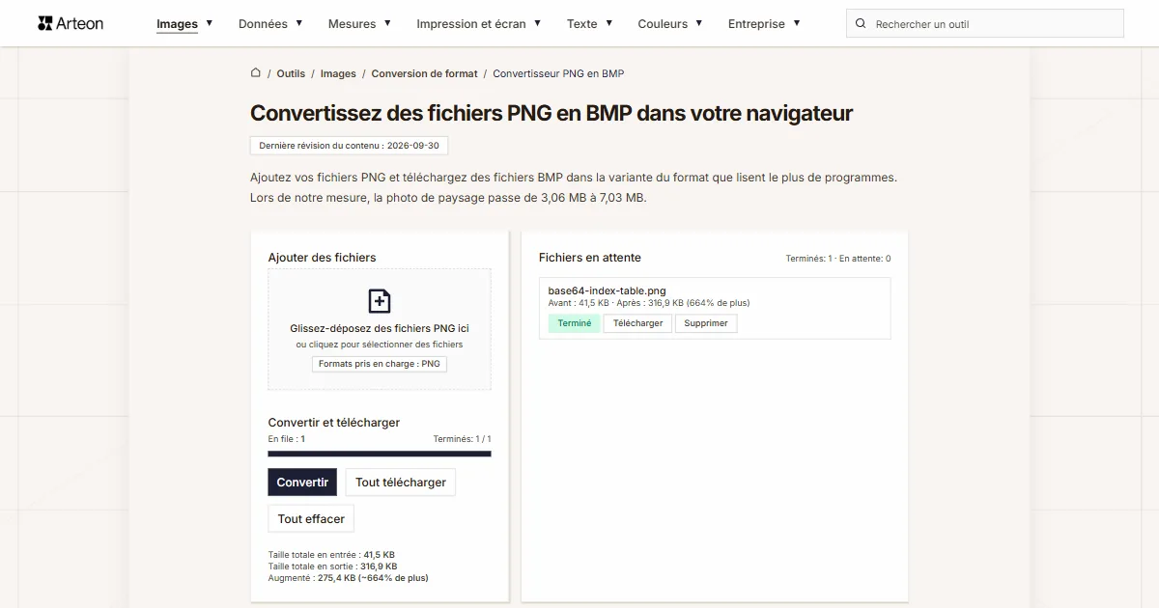
Task: Click the Terminés : 1 · En attente : 0 counter
Action: point(838,259)
